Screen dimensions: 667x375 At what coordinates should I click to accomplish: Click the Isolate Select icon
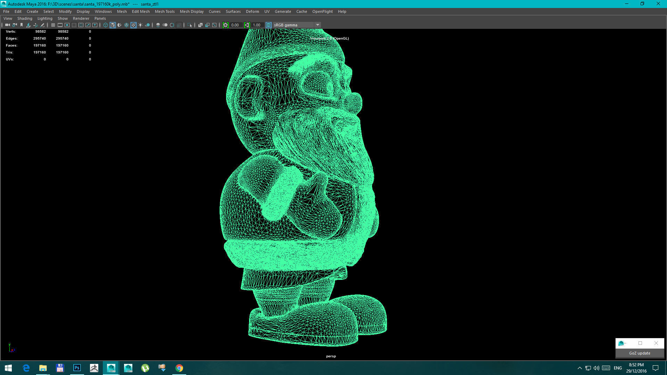coord(190,25)
